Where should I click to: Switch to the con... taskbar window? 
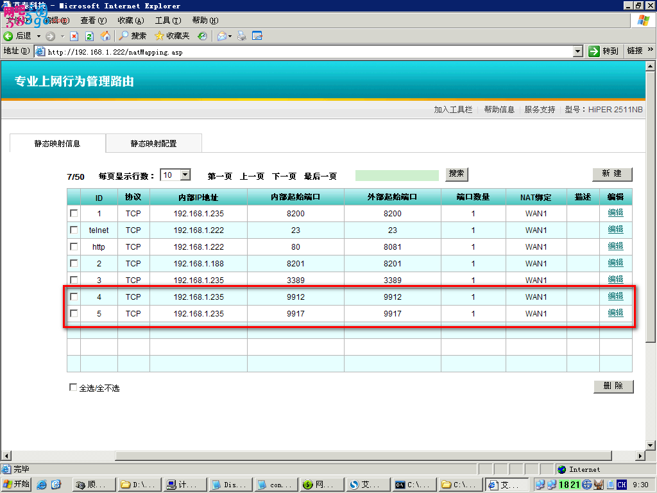coord(277,485)
